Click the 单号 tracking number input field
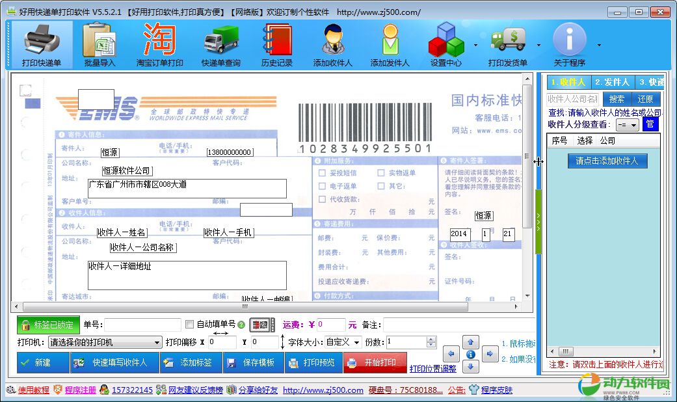This screenshot has height=402, width=677. 142,325
